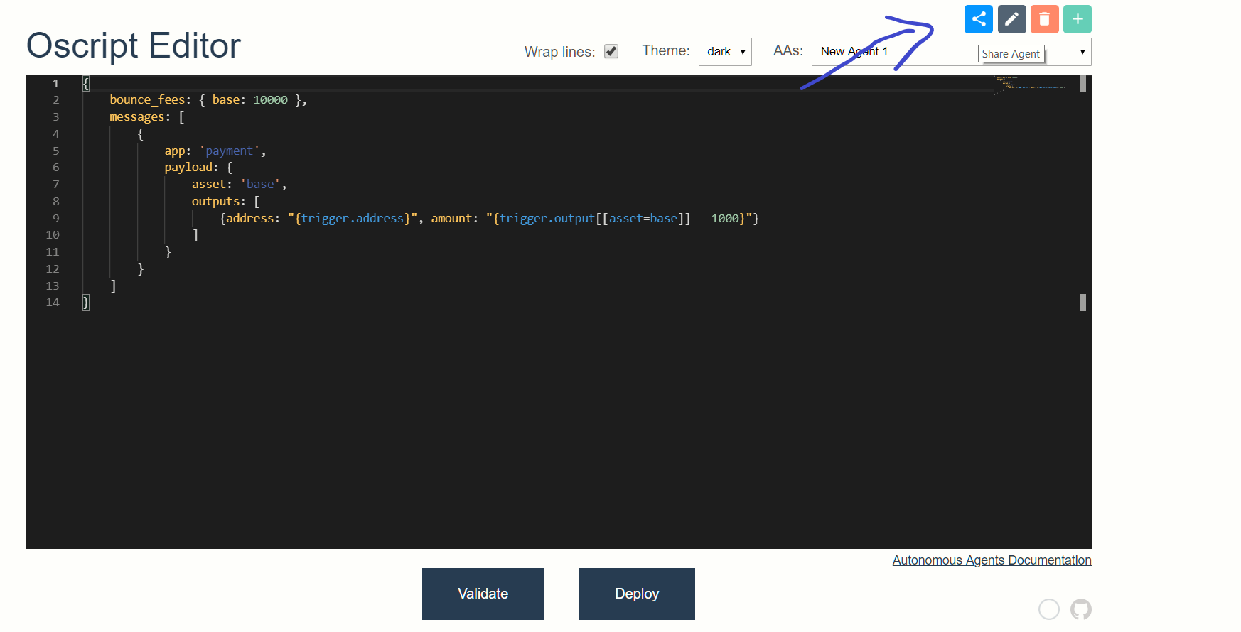This screenshot has height=632, width=1241.
Task: Click the 'Wrap lines:' label
Action: tap(559, 52)
